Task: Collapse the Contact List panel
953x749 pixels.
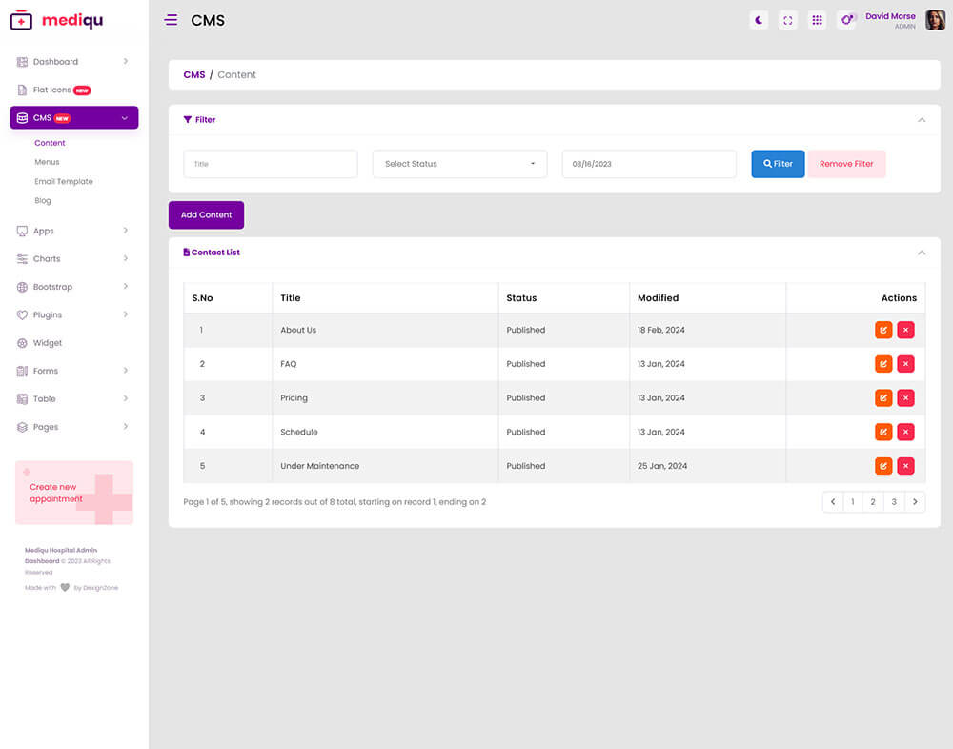Action: pyautogui.click(x=921, y=253)
